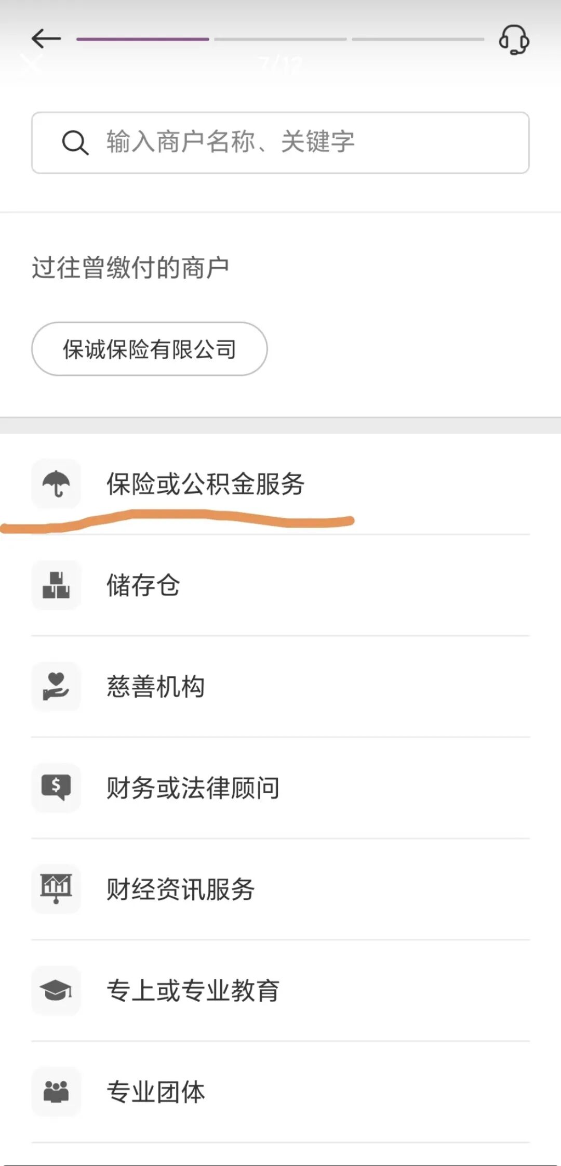Open 专业团体 category
561x1166 pixels.
coord(156,1092)
